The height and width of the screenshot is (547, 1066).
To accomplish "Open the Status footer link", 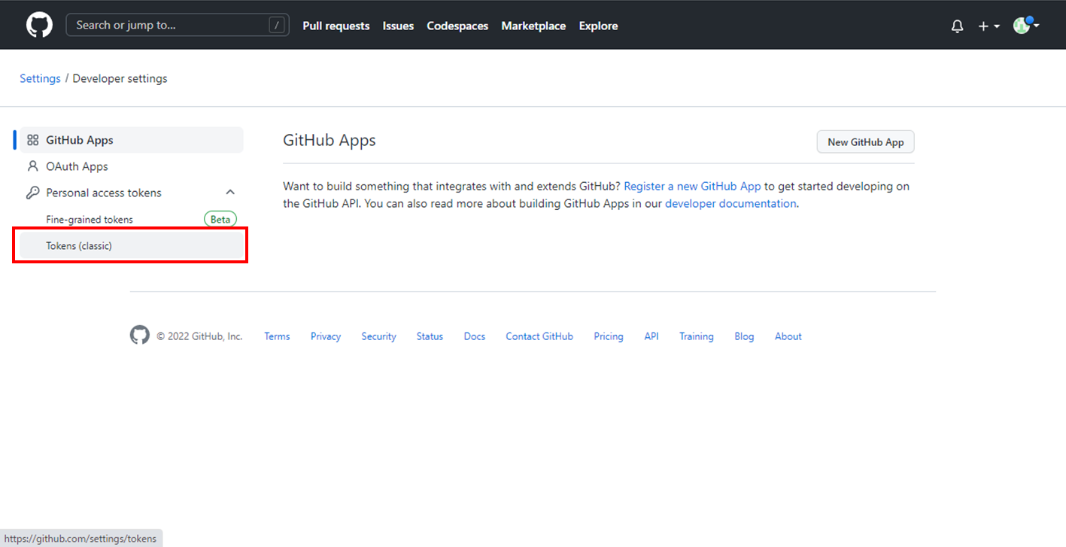I will point(430,336).
